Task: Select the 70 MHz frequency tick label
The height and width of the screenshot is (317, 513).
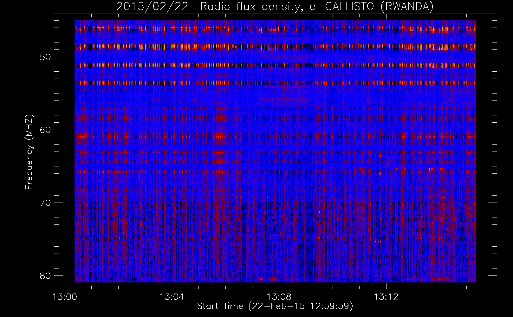Action: (46, 203)
